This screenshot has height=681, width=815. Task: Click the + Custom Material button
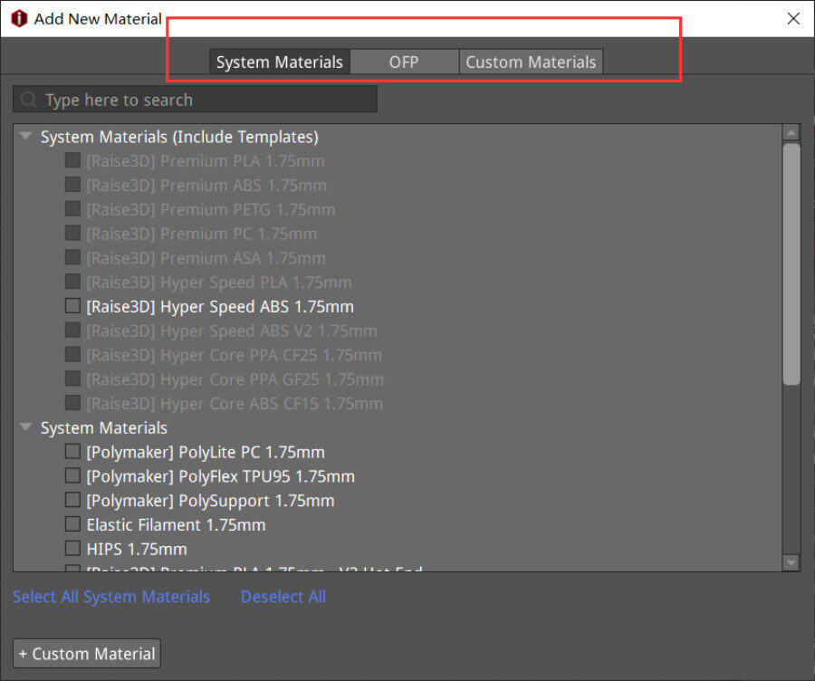[87, 654]
